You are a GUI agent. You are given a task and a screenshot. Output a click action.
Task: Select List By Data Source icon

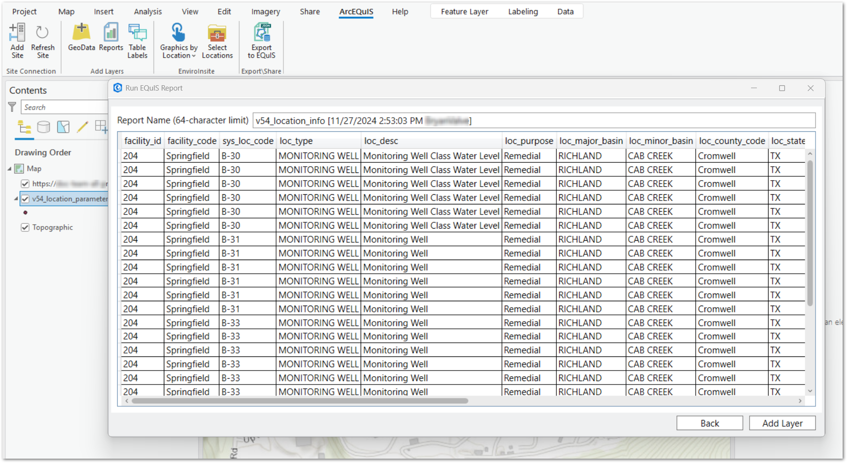[44, 127]
